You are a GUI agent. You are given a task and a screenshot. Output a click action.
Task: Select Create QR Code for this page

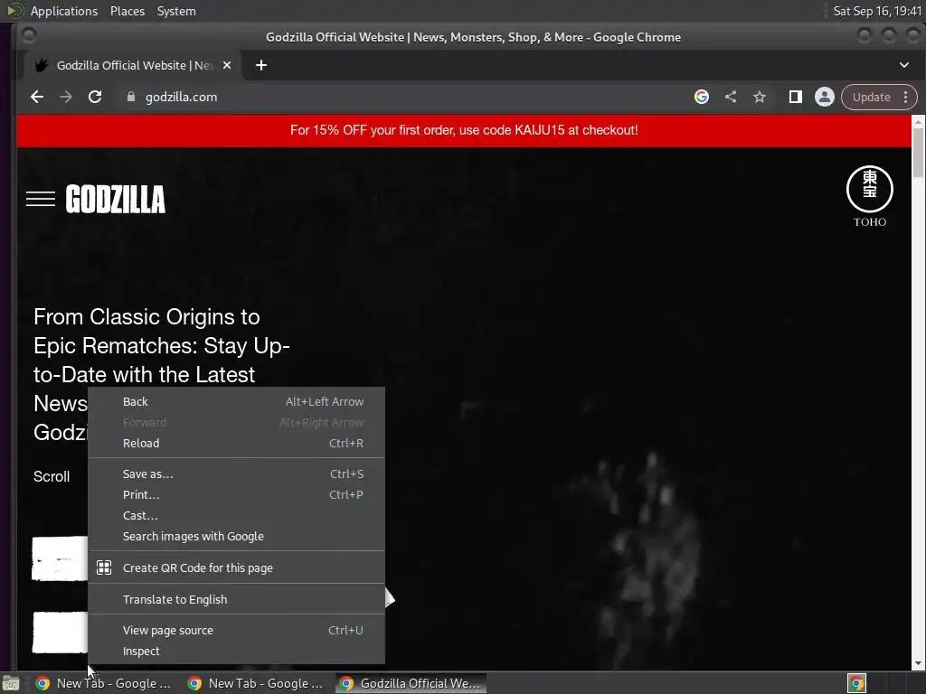236,567
